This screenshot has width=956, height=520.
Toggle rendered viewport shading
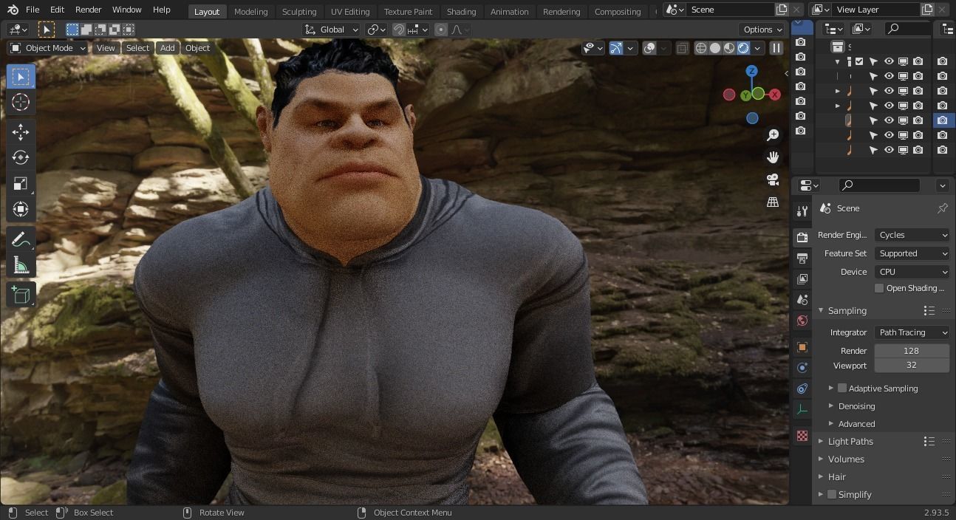tap(743, 48)
